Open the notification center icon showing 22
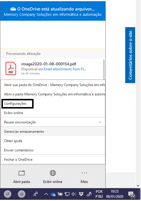The image size is (141, 201). click(132, 195)
